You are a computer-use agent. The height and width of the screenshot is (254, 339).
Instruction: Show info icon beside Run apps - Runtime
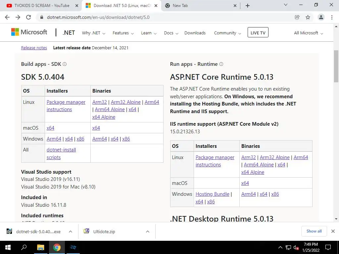[221, 64]
